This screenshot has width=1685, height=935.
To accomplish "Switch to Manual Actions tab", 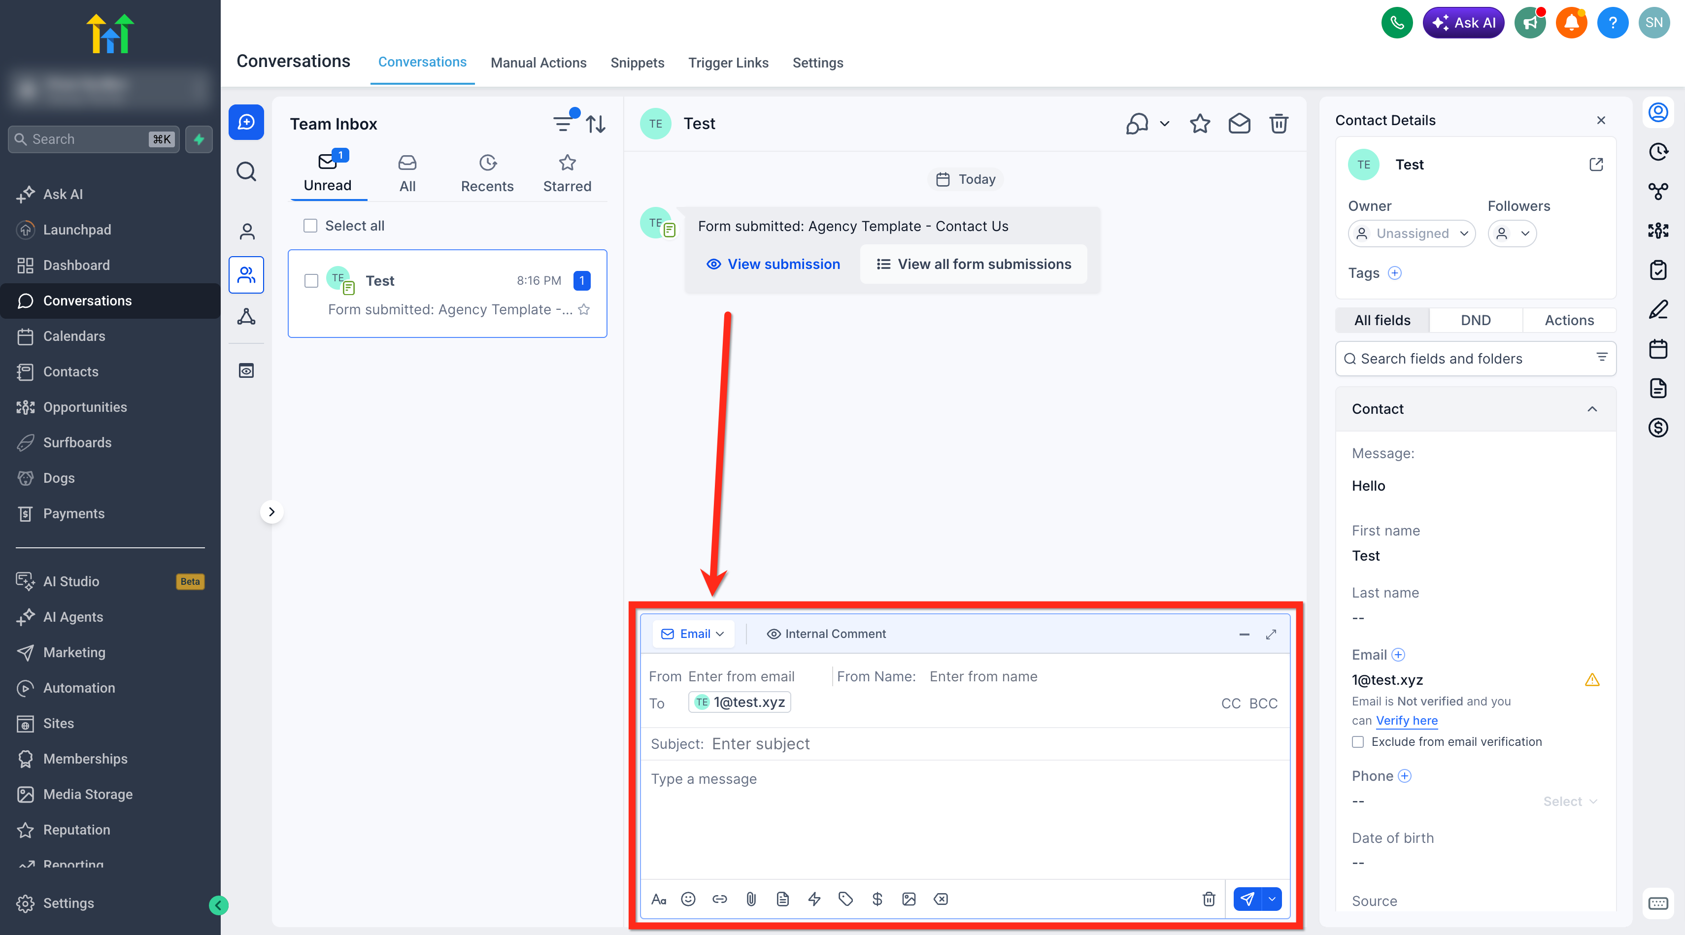I will [x=539, y=63].
